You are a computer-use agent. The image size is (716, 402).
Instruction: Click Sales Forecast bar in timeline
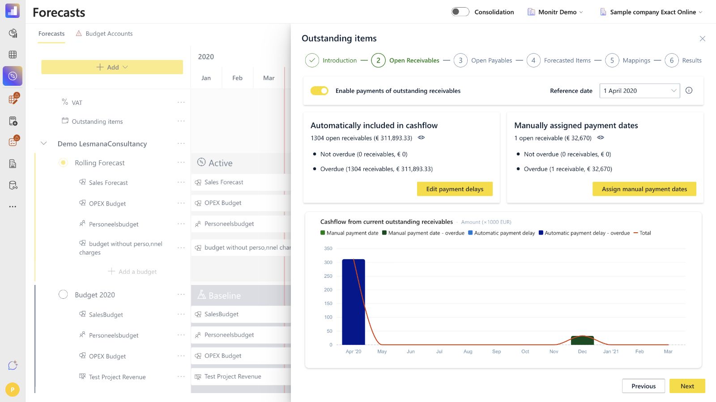pyautogui.click(x=241, y=182)
